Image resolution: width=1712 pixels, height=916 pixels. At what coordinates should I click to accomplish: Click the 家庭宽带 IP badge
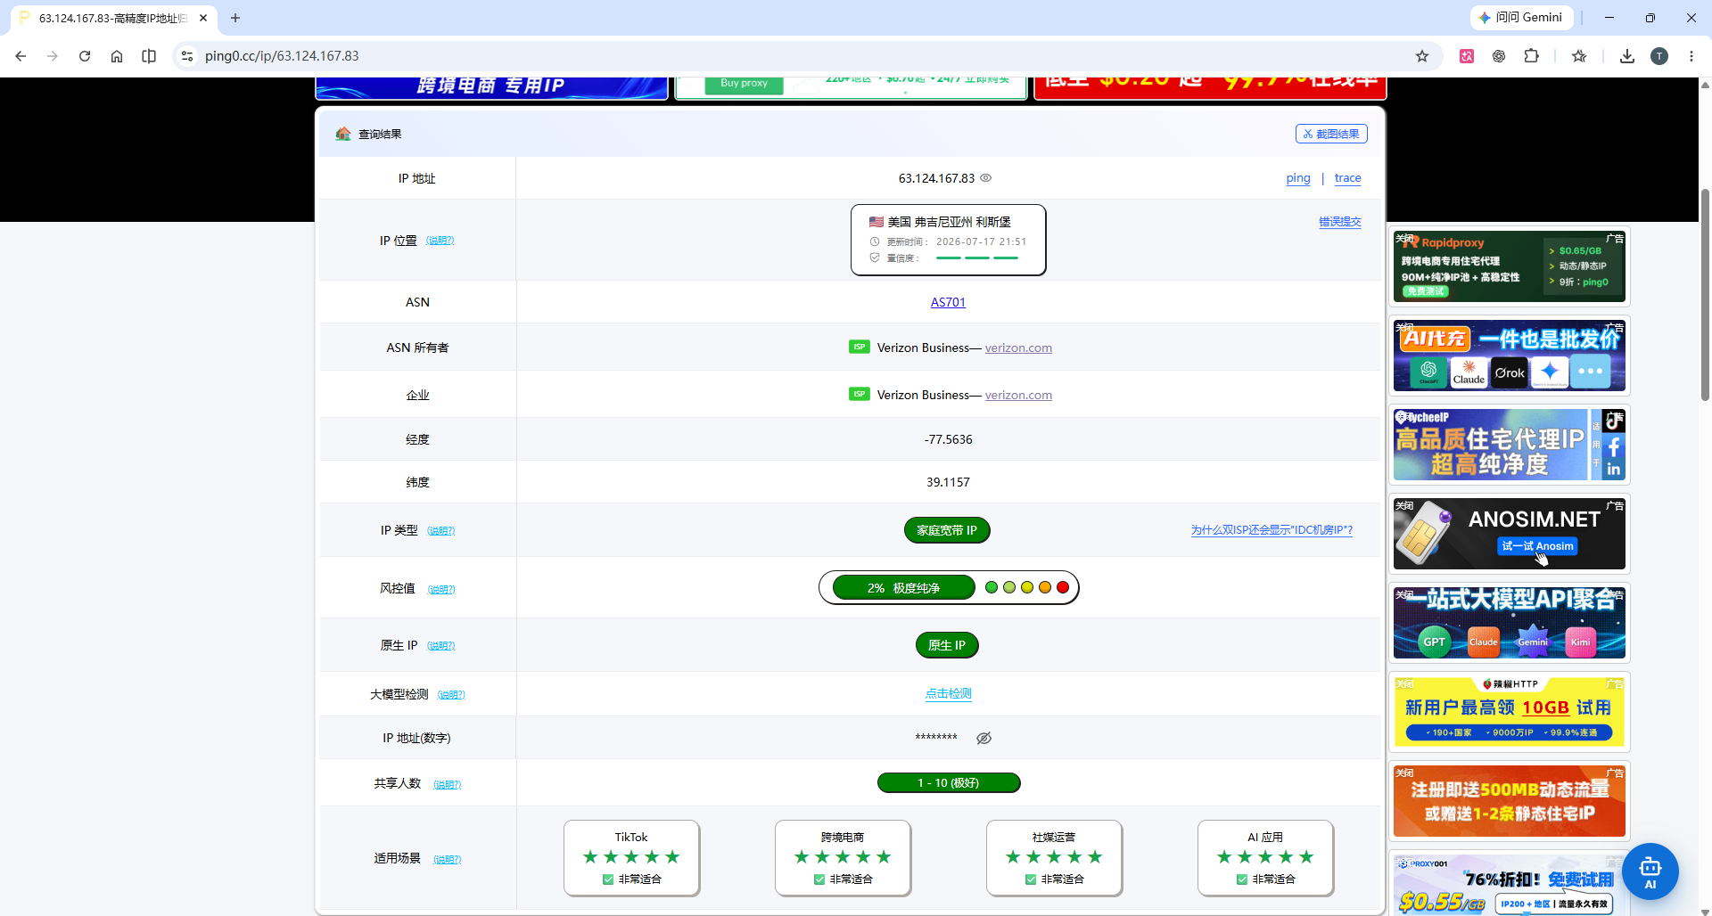(x=947, y=530)
